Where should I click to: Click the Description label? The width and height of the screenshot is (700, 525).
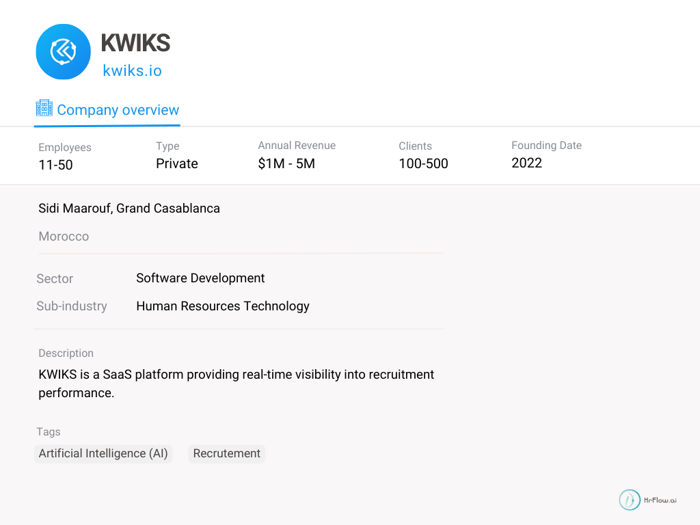tap(66, 353)
